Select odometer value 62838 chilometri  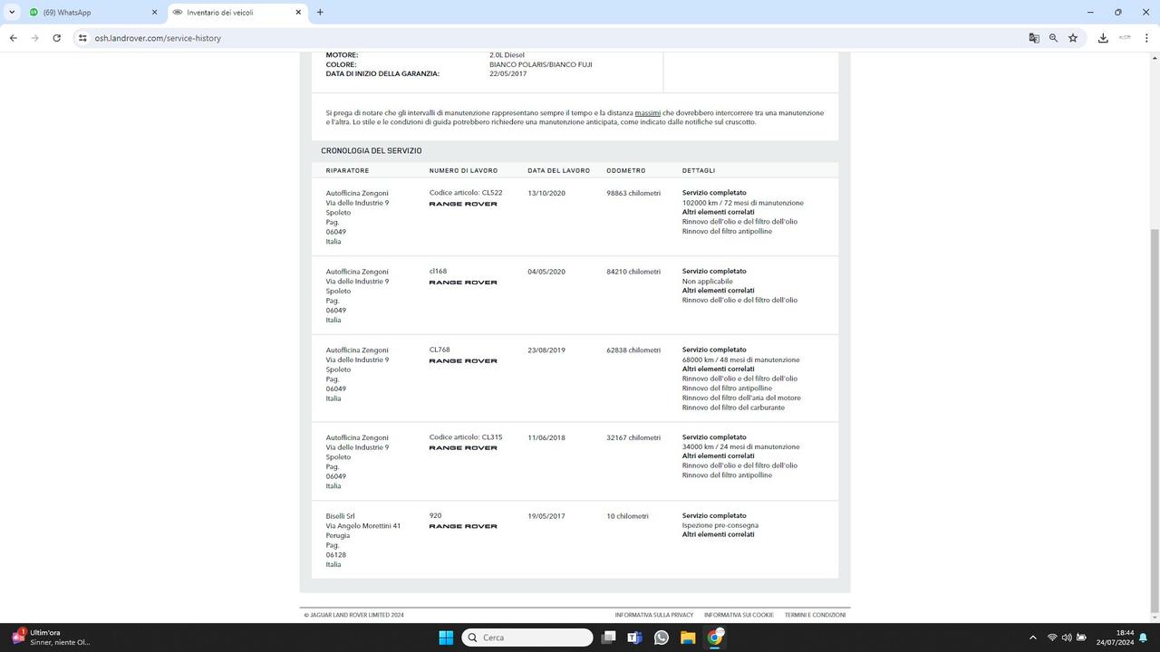tap(633, 350)
